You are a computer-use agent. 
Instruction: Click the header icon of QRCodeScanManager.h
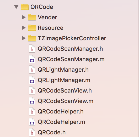coord(32,49)
